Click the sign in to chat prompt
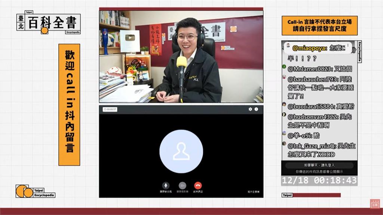Viewport: 383px width, 215px height. (319, 165)
